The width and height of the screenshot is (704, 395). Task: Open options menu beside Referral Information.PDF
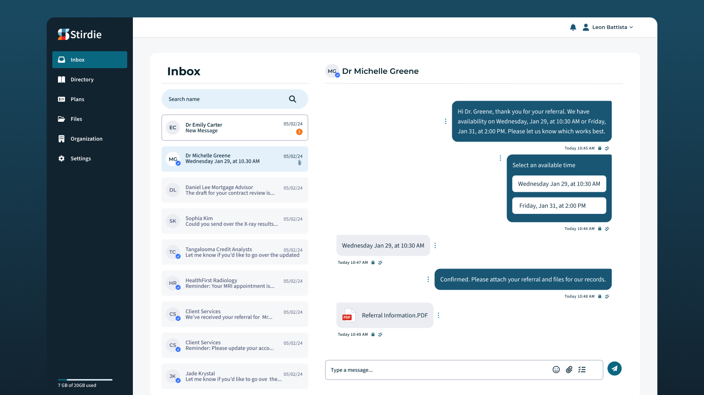pyautogui.click(x=438, y=316)
